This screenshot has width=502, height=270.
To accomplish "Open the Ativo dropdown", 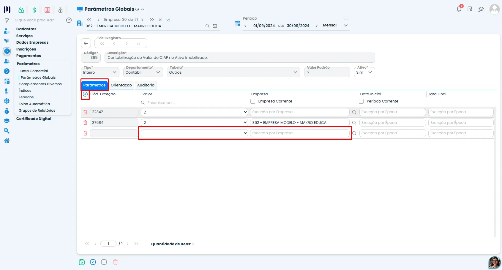I will point(364,72).
